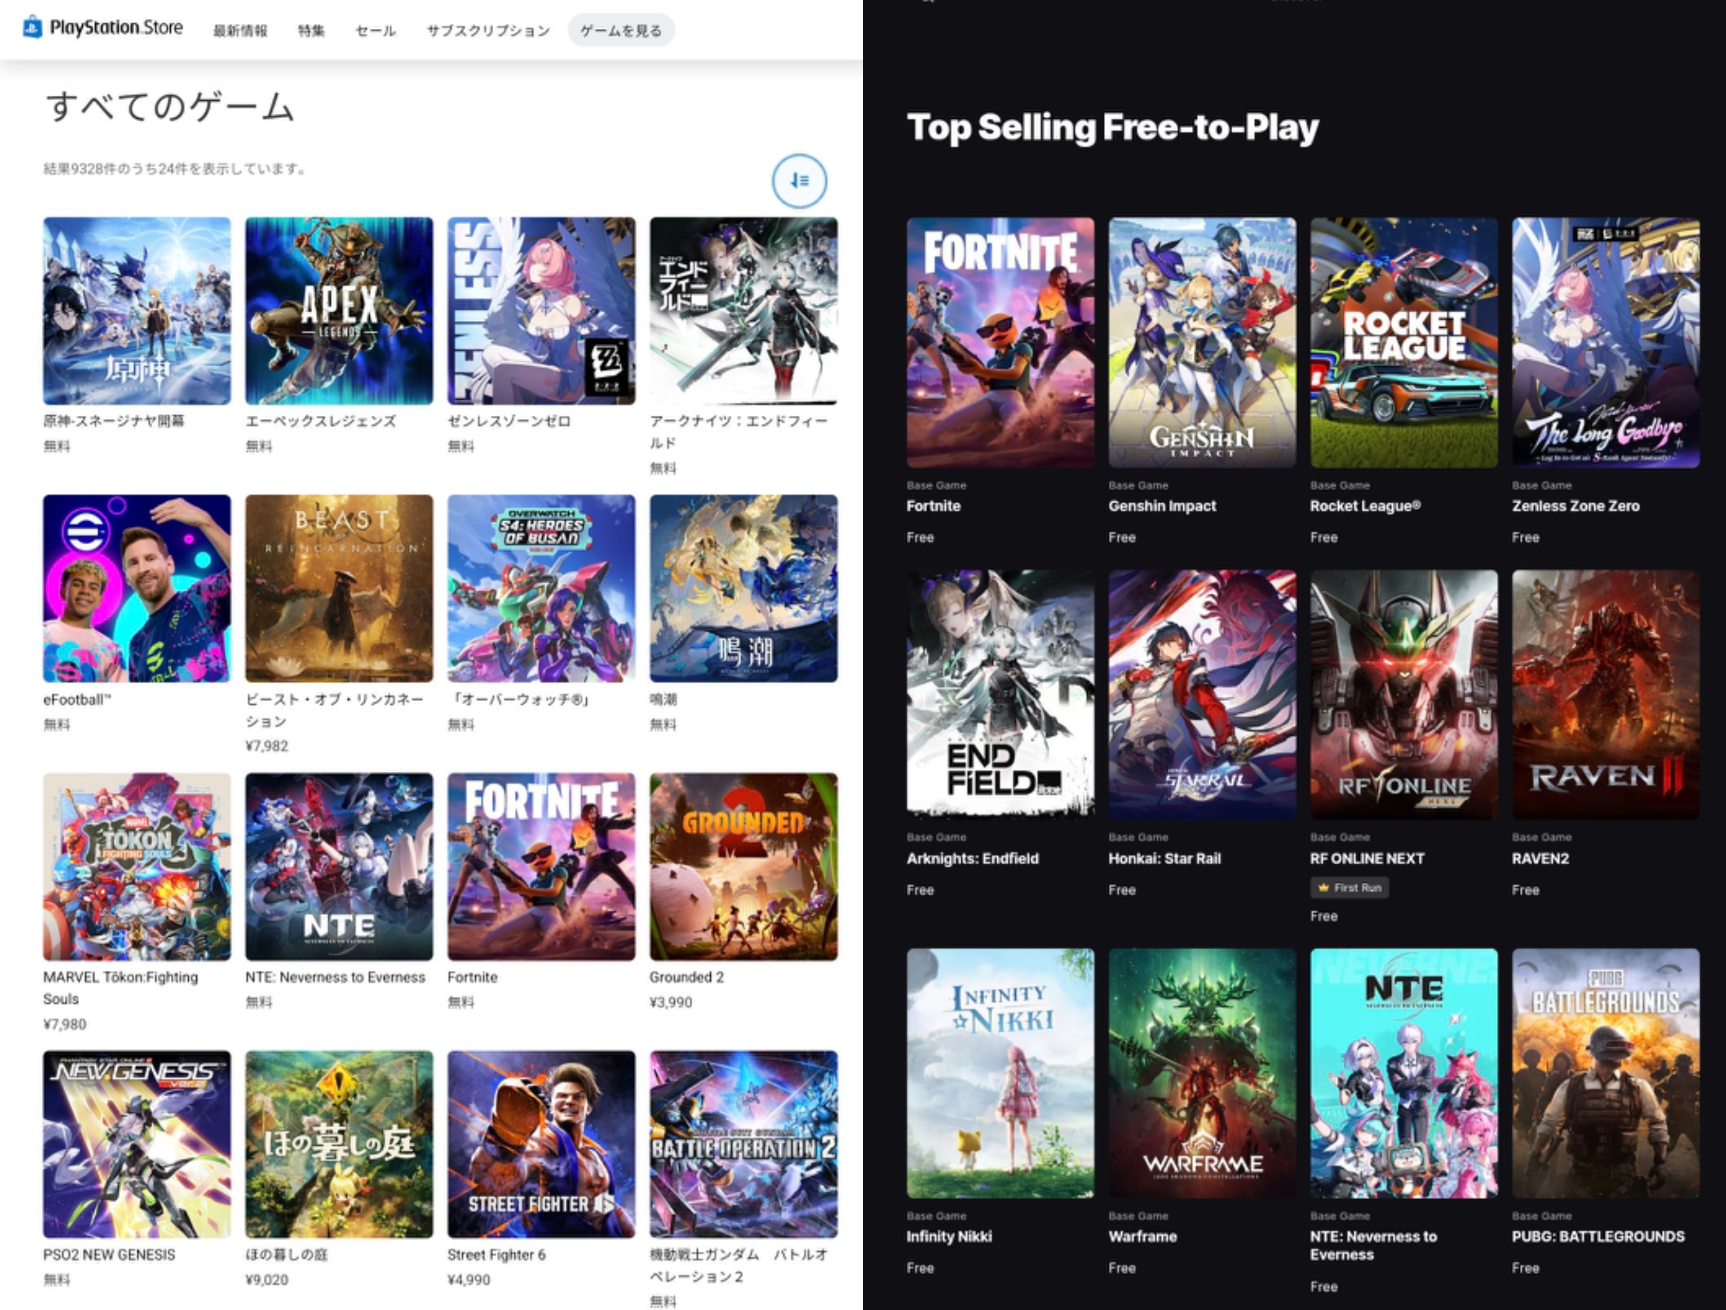The image size is (1726, 1310).
Task: Open the sort and filter button
Action: click(799, 181)
